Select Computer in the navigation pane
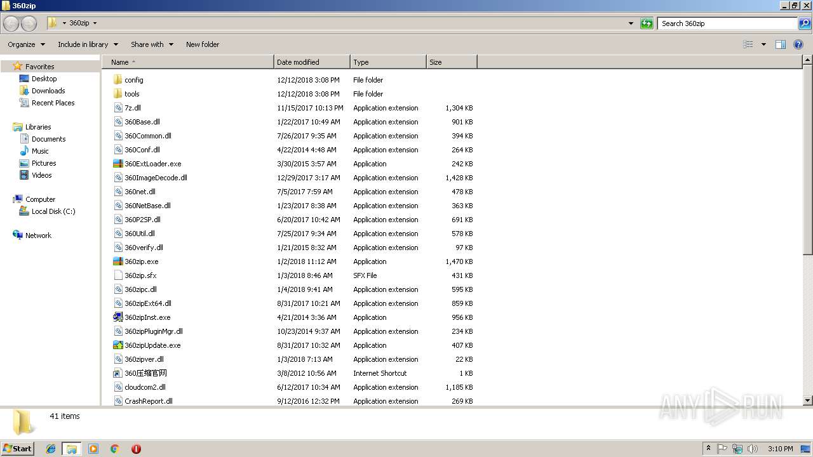This screenshot has height=457, width=813. (x=40, y=199)
